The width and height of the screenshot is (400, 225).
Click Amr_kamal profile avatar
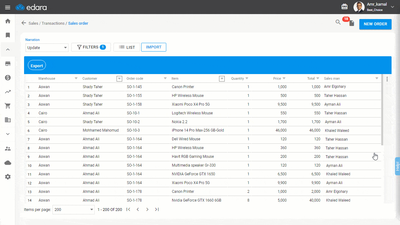pos(359,7)
